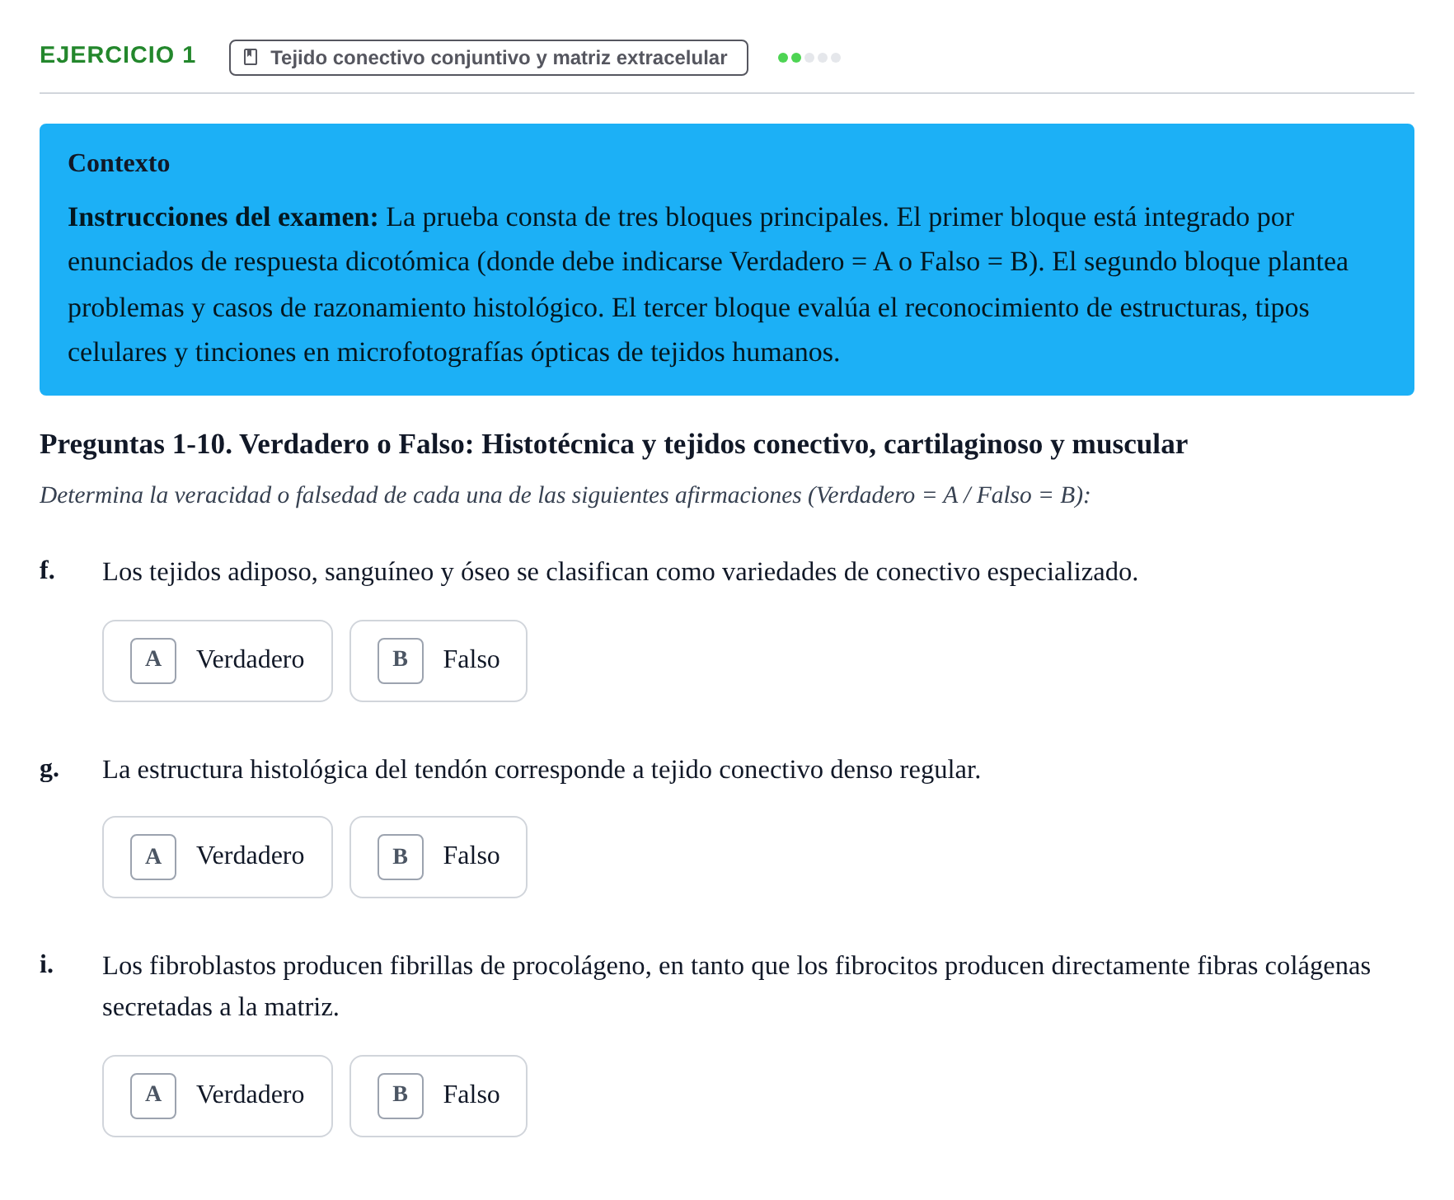1454x1200 pixels.
Task: Click 'Instrucciones del examen:' bold text
Action: coord(223,217)
